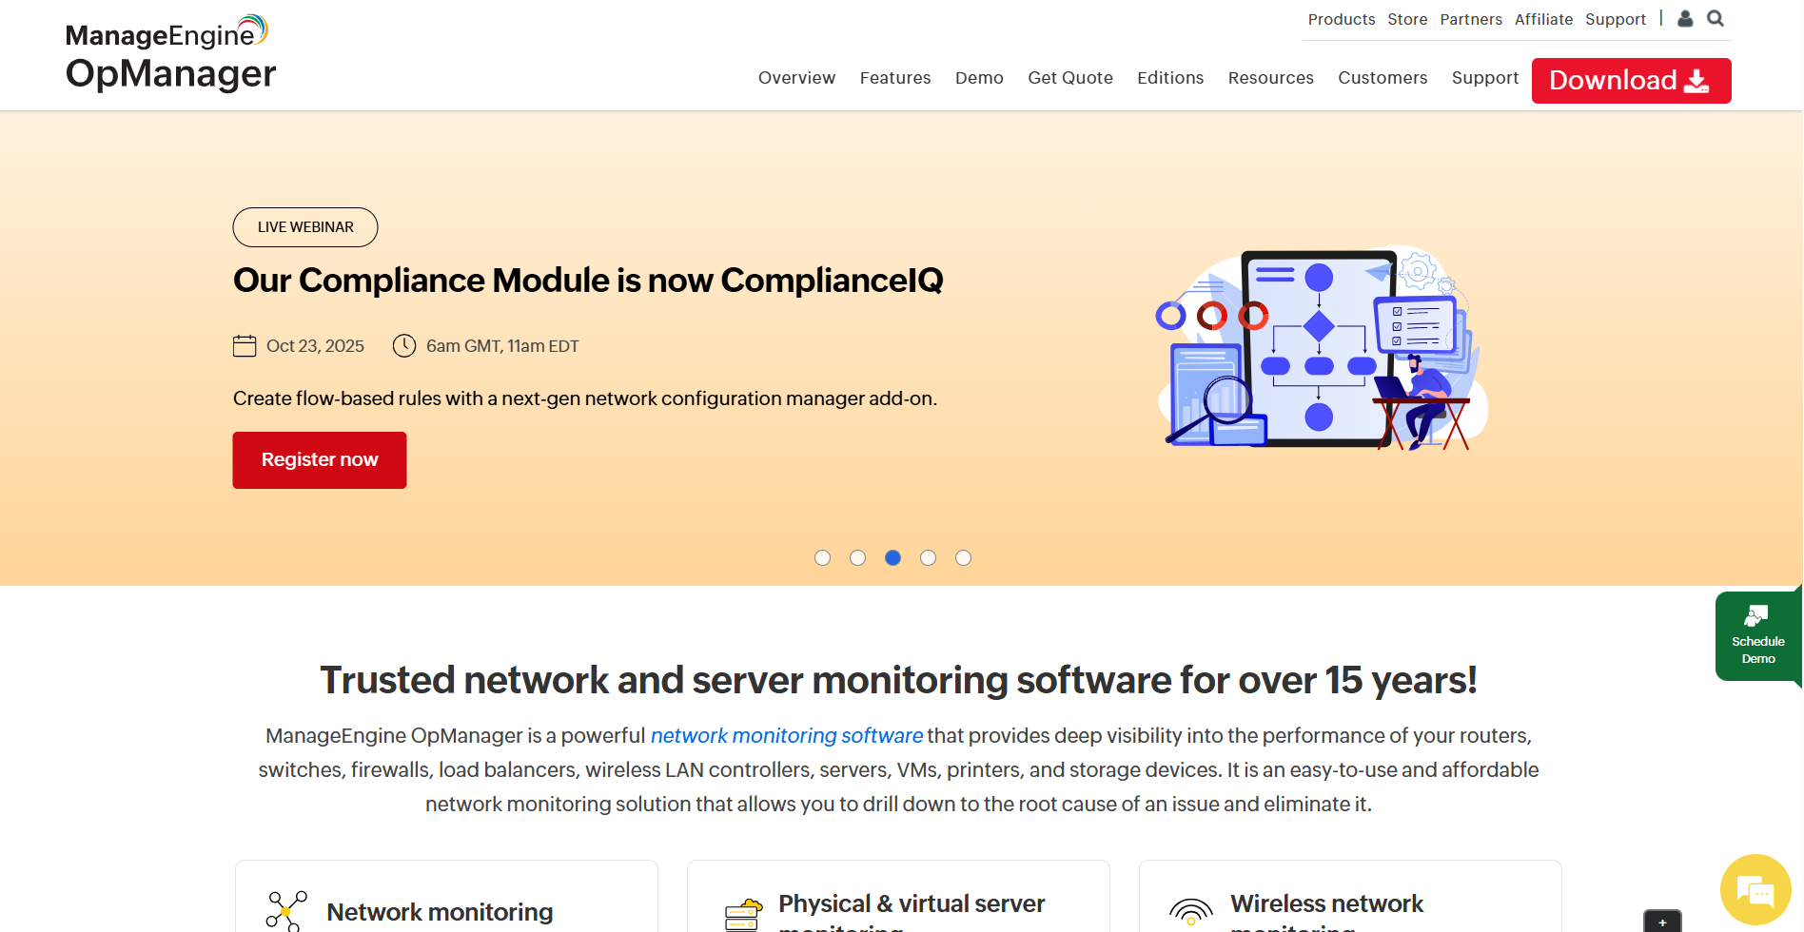Viewport: 1804px width, 932px height.
Task: Open the Customers page
Action: pos(1382,78)
